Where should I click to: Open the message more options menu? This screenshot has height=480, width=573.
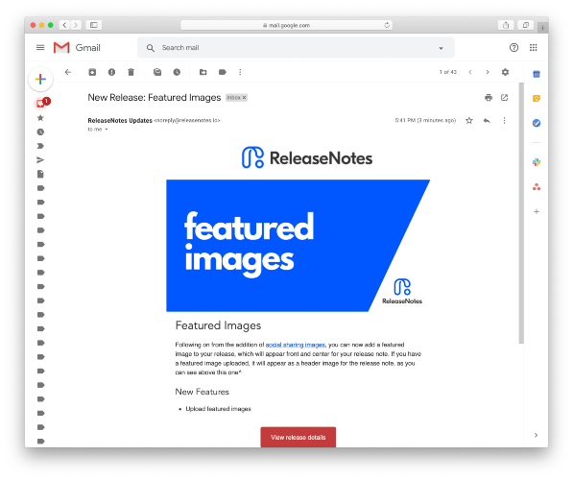click(504, 120)
